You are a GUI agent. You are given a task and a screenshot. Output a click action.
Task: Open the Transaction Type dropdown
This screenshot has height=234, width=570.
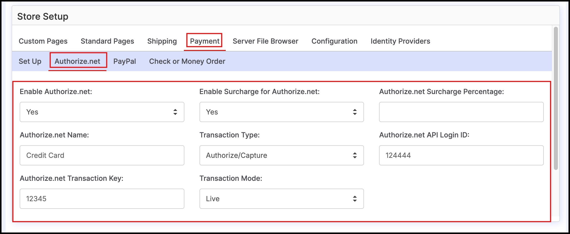(281, 155)
